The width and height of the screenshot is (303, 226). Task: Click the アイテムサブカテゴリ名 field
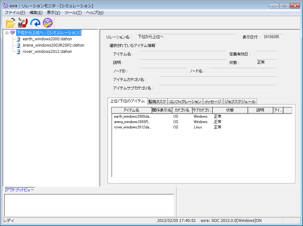click(217, 88)
